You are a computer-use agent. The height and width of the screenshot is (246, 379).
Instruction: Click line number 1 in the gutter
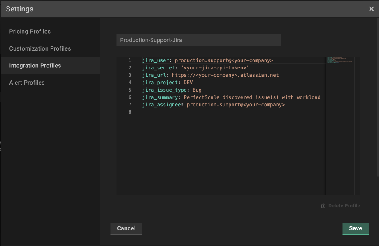point(130,60)
